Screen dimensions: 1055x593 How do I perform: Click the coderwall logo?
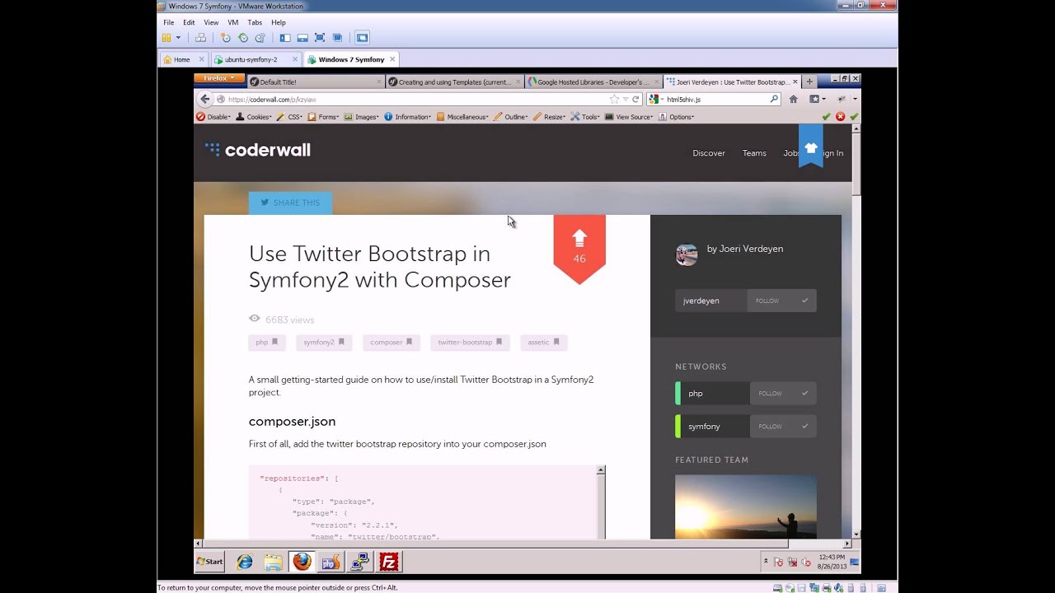click(258, 150)
